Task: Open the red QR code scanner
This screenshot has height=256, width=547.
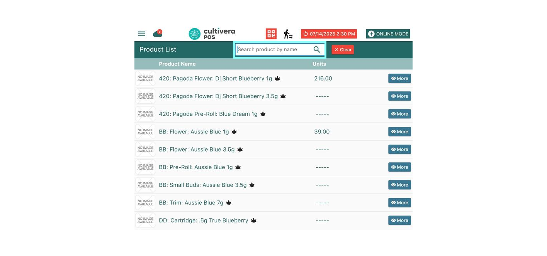Action: (x=271, y=34)
